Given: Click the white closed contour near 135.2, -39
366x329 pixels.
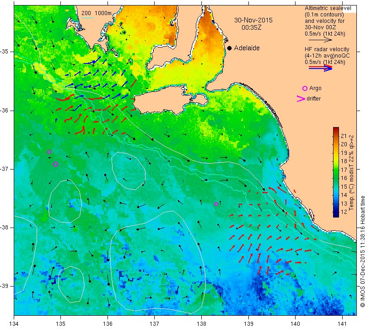Looking at the screenshot, I should click(x=71, y=284).
